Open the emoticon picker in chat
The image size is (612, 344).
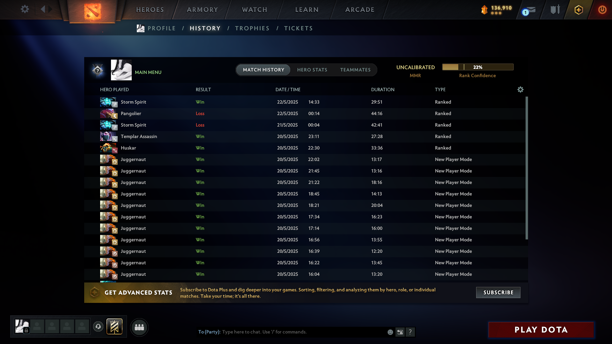pos(390,332)
